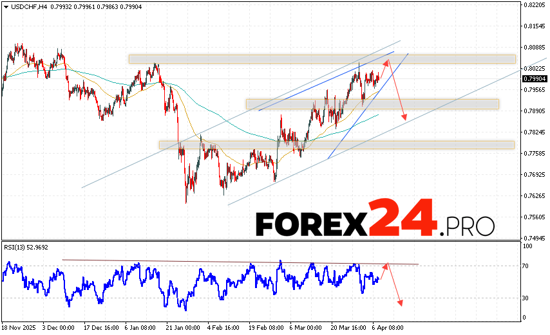The width and height of the screenshot is (550, 335).
Task: Select the current price label 0.79904
Action: point(535,78)
